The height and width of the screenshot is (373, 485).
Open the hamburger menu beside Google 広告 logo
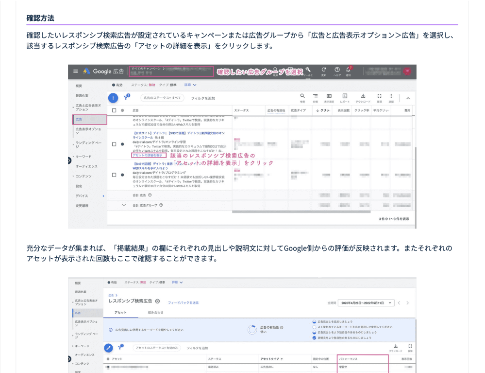click(x=75, y=71)
